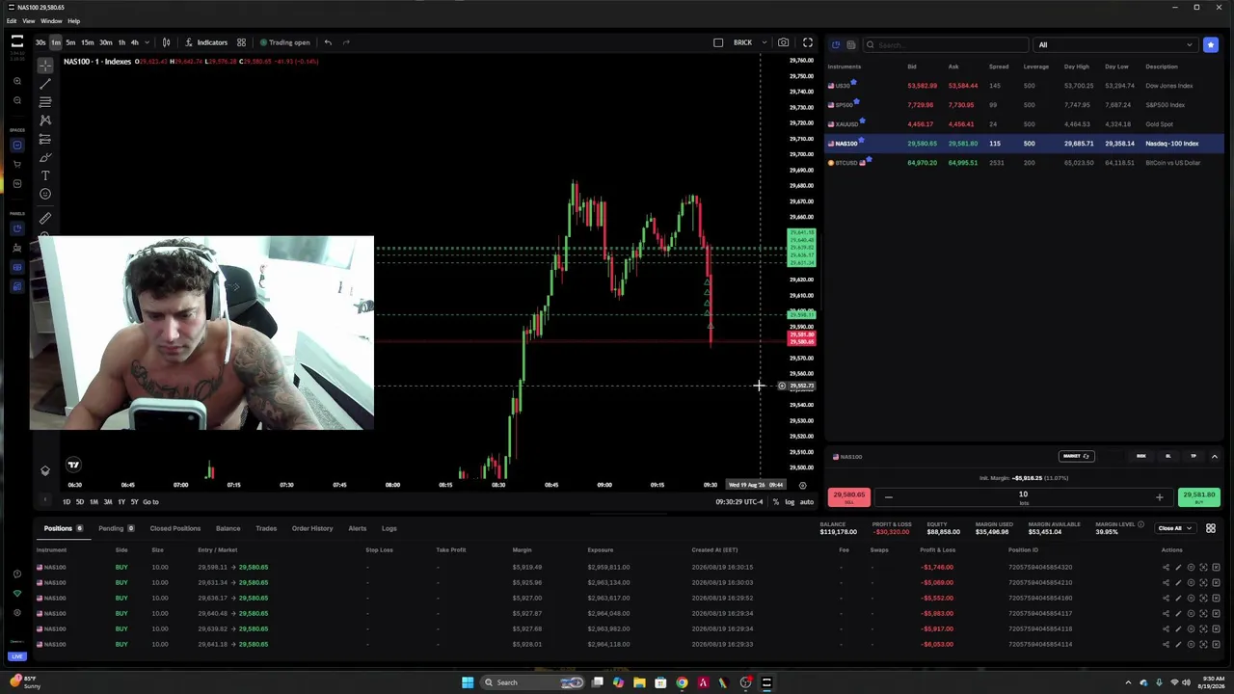This screenshot has width=1234, height=694.
Task: Open the panel layout grid icon beside Close All
Action: tap(1211, 528)
